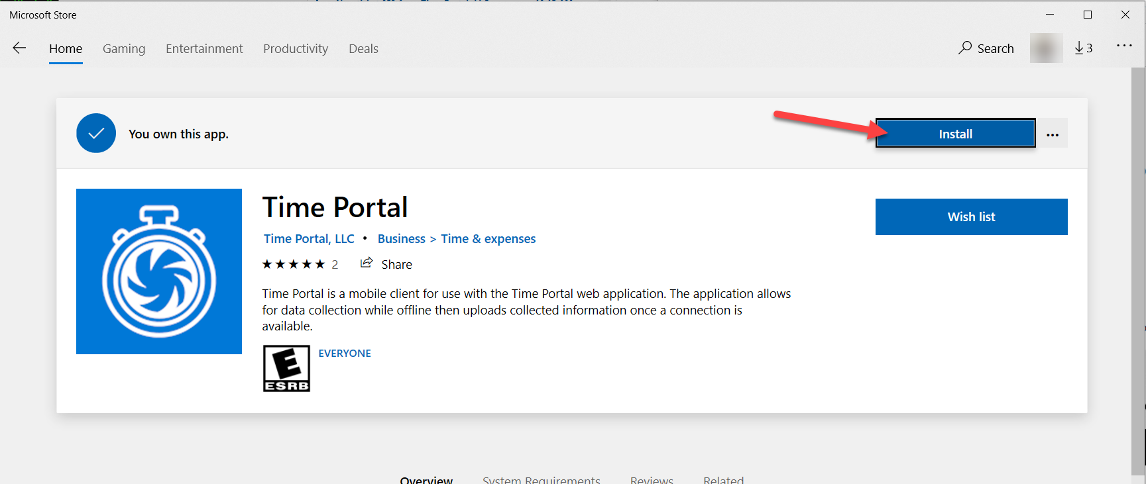Click the blue owned checkmark circle
1146x484 pixels.
(x=96, y=133)
